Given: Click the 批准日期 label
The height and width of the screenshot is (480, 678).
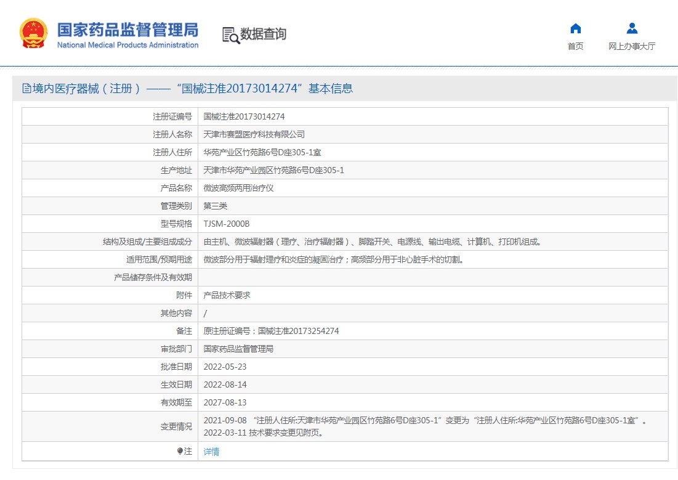Looking at the screenshot, I should [176, 367].
